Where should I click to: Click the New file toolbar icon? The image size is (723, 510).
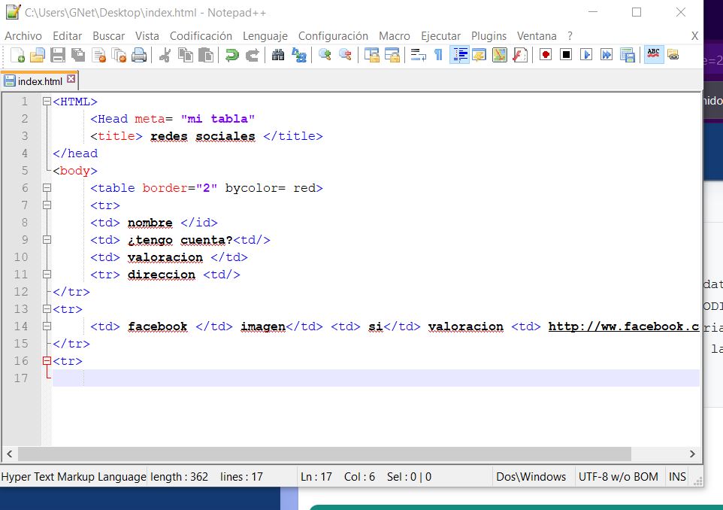click(17, 55)
